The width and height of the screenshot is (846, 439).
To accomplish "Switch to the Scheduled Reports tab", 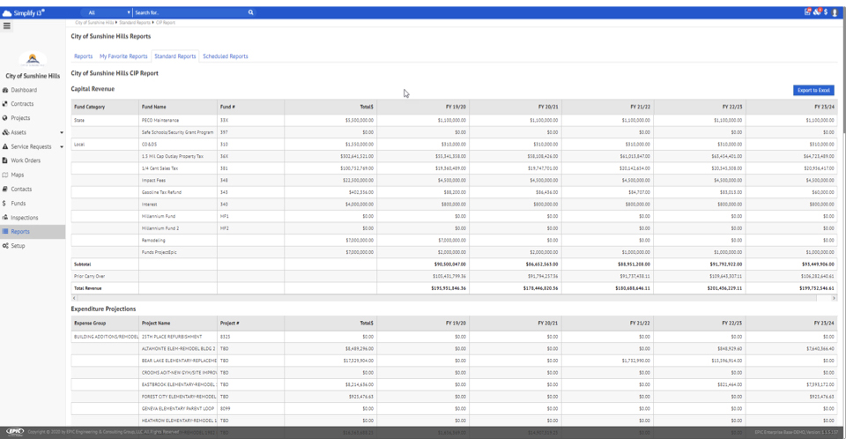I will pyautogui.click(x=225, y=56).
